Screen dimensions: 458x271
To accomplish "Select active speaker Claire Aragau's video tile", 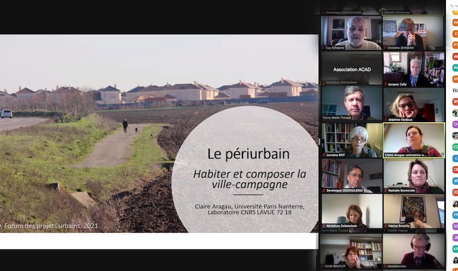I will (x=414, y=140).
